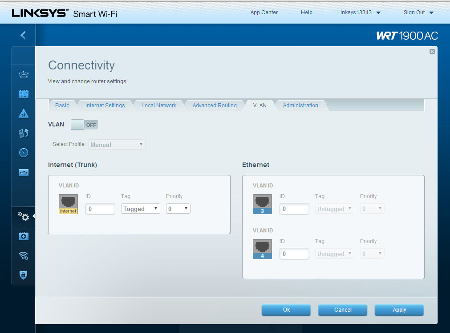Image resolution: width=450 pixels, height=333 pixels.
Task: Focus the port 4 VLAN ID field
Action: 294,254
